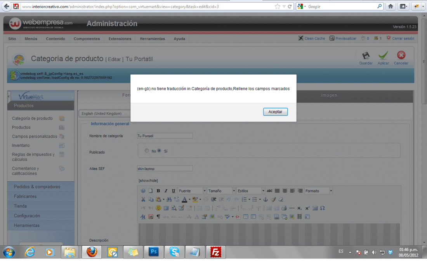Click the Copy icon in editor

(151, 199)
